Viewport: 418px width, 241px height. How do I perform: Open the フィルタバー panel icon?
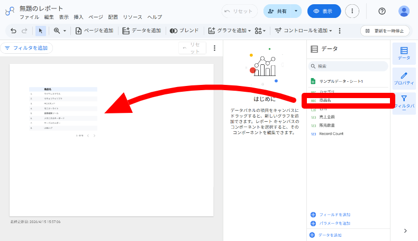[404, 103]
